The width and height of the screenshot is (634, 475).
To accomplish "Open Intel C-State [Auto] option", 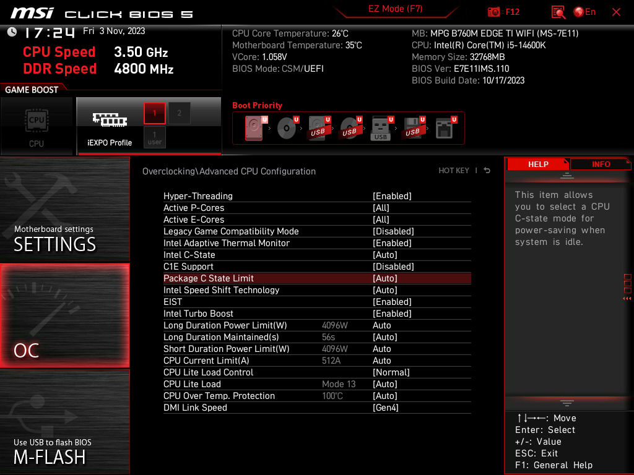I will (x=317, y=254).
